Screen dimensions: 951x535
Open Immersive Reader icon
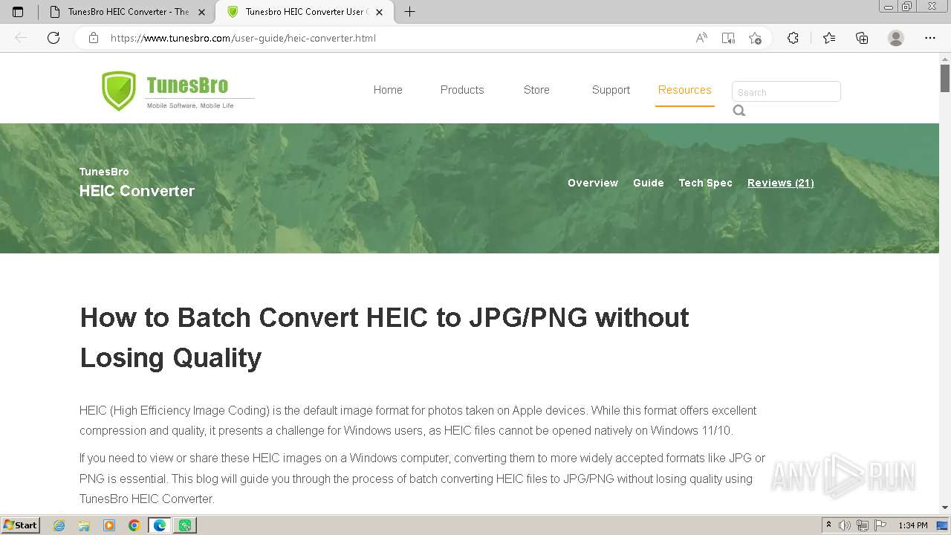728,38
